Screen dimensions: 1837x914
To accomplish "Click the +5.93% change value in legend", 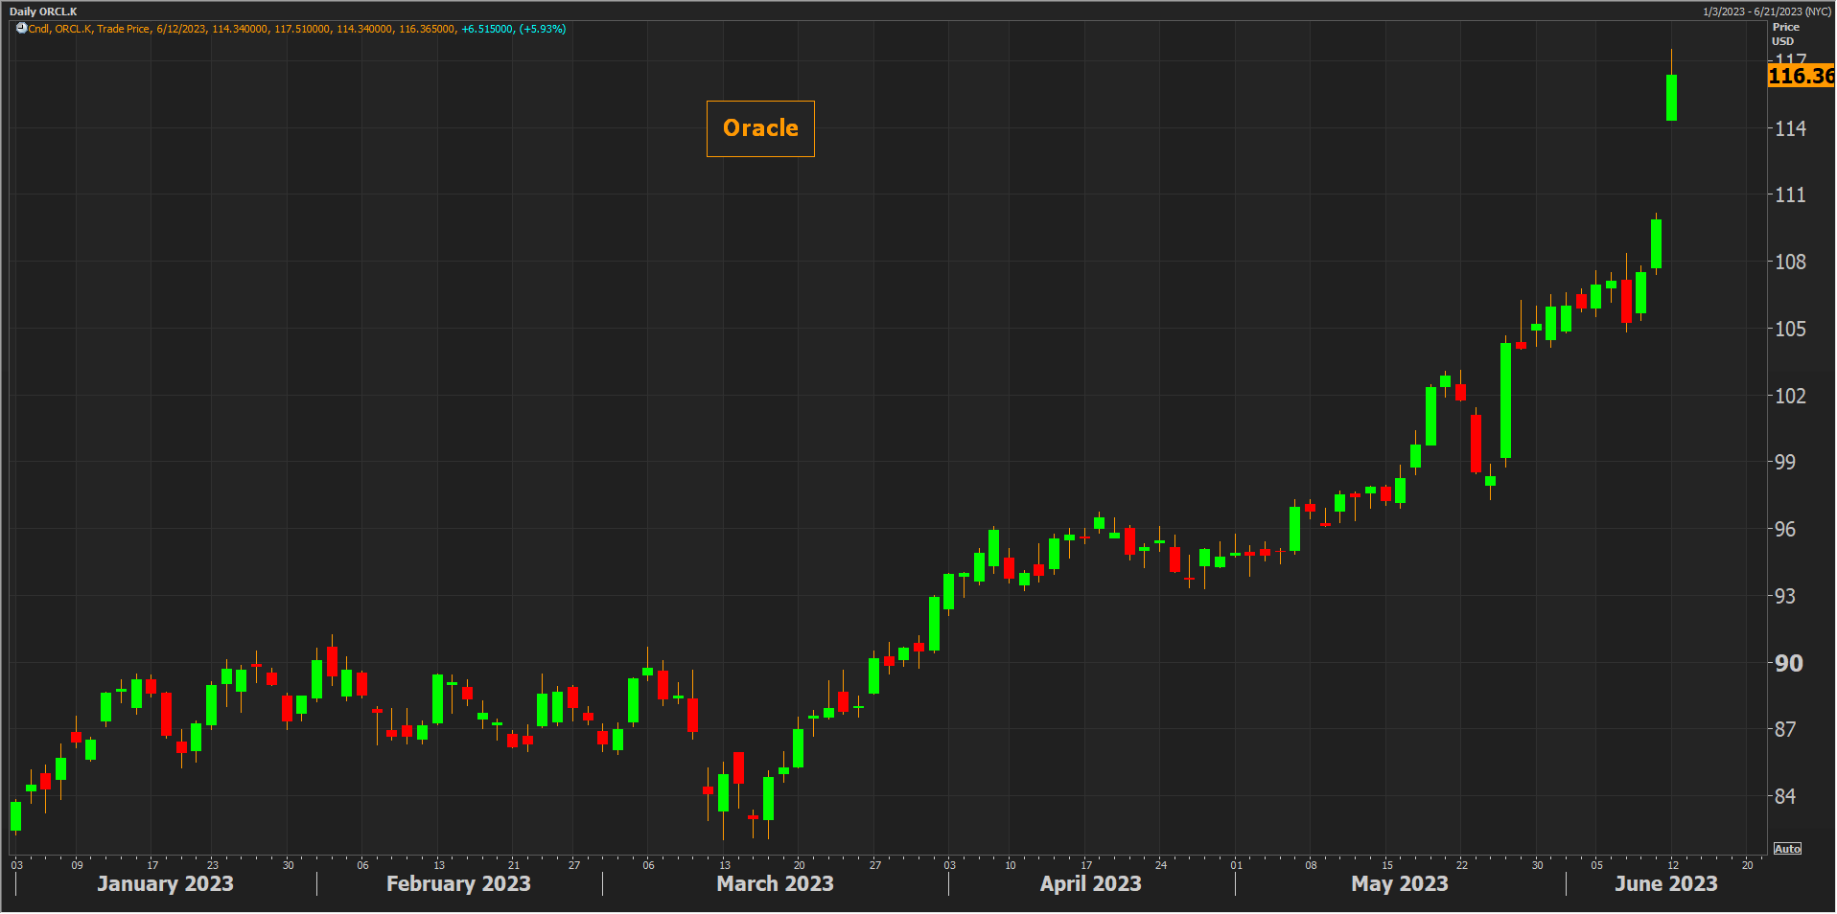I will tap(542, 29).
